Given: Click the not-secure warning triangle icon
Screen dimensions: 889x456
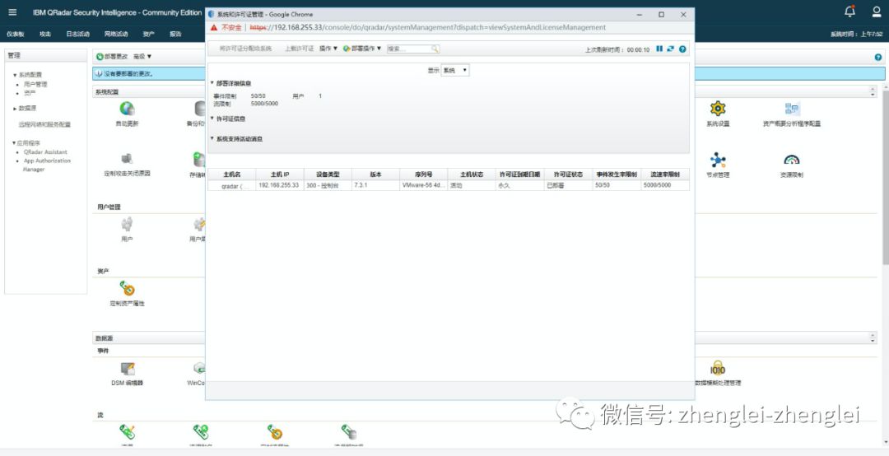Looking at the screenshot, I should pos(214,27).
